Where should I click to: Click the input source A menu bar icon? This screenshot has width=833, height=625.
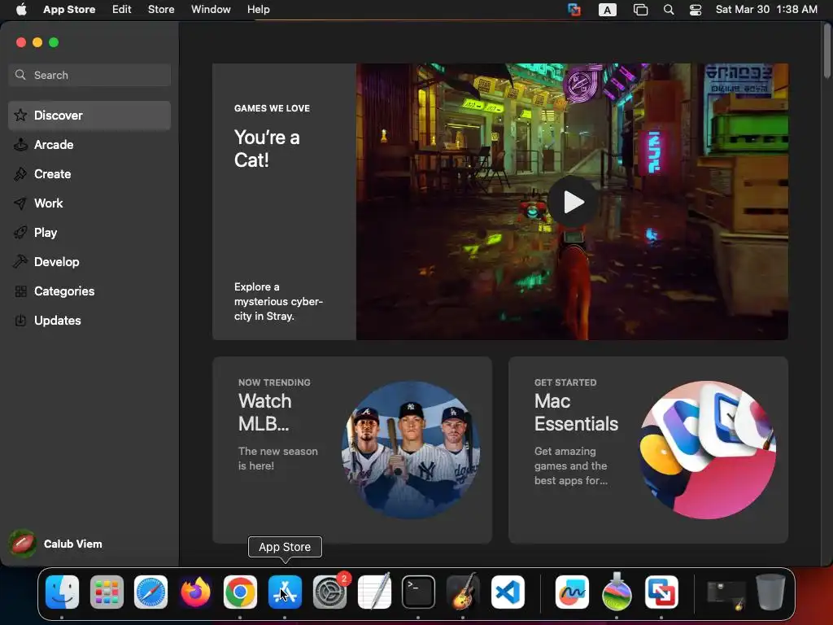pyautogui.click(x=607, y=10)
